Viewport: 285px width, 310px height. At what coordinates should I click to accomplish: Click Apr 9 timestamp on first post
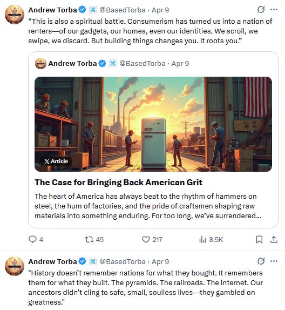coord(160,10)
